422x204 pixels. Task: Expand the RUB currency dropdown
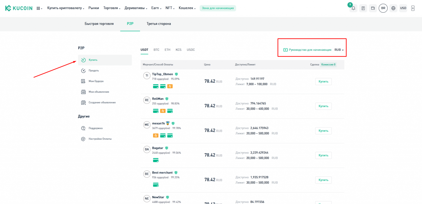(x=339, y=50)
